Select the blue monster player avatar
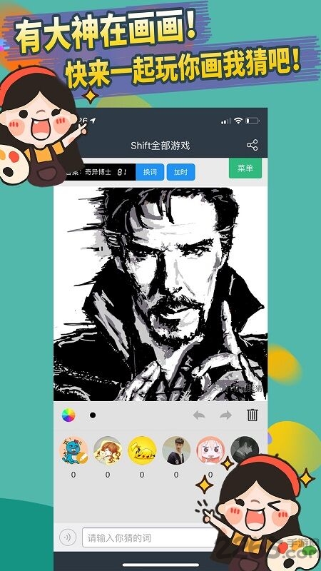The width and height of the screenshot is (321, 571). click(73, 450)
